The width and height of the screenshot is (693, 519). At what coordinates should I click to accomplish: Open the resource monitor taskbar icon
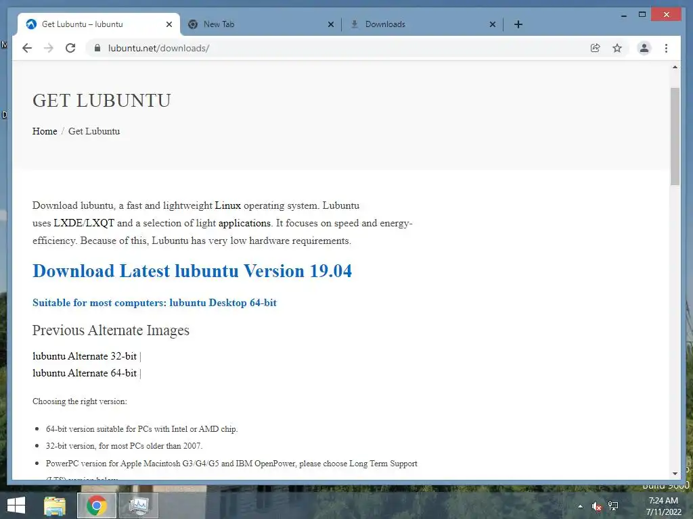coord(139,505)
